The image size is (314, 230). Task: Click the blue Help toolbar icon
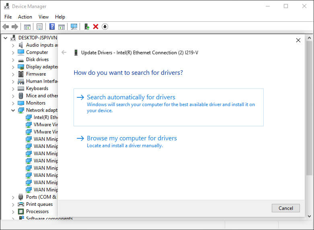tap(52, 27)
